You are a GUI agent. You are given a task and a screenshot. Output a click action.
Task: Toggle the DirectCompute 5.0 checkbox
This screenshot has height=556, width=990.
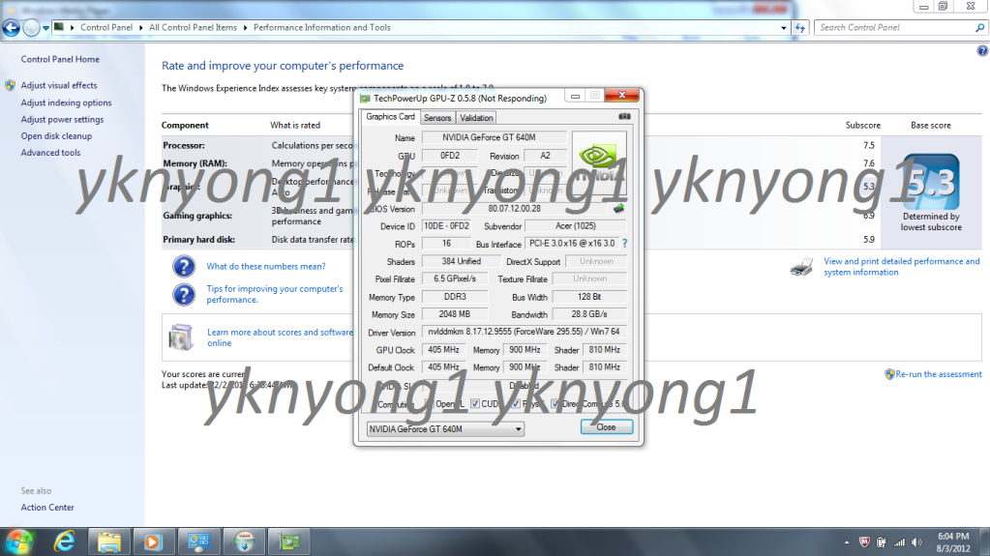coord(555,404)
